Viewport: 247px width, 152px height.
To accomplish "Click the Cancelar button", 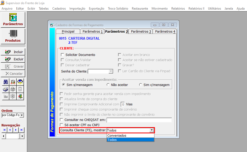I will 13,74.
